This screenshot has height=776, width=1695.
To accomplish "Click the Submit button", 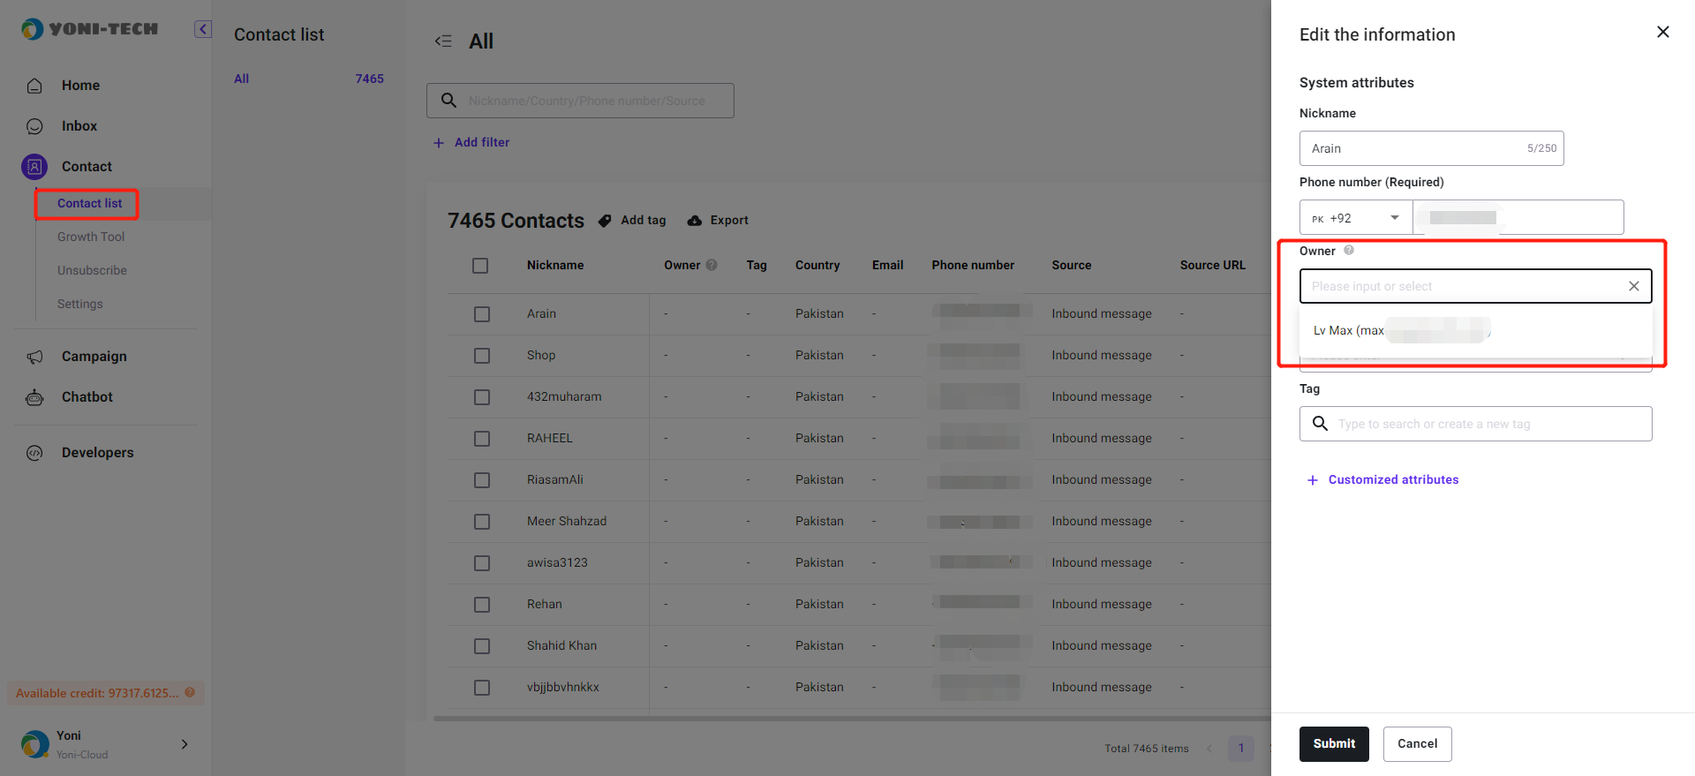I will point(1334,744).
